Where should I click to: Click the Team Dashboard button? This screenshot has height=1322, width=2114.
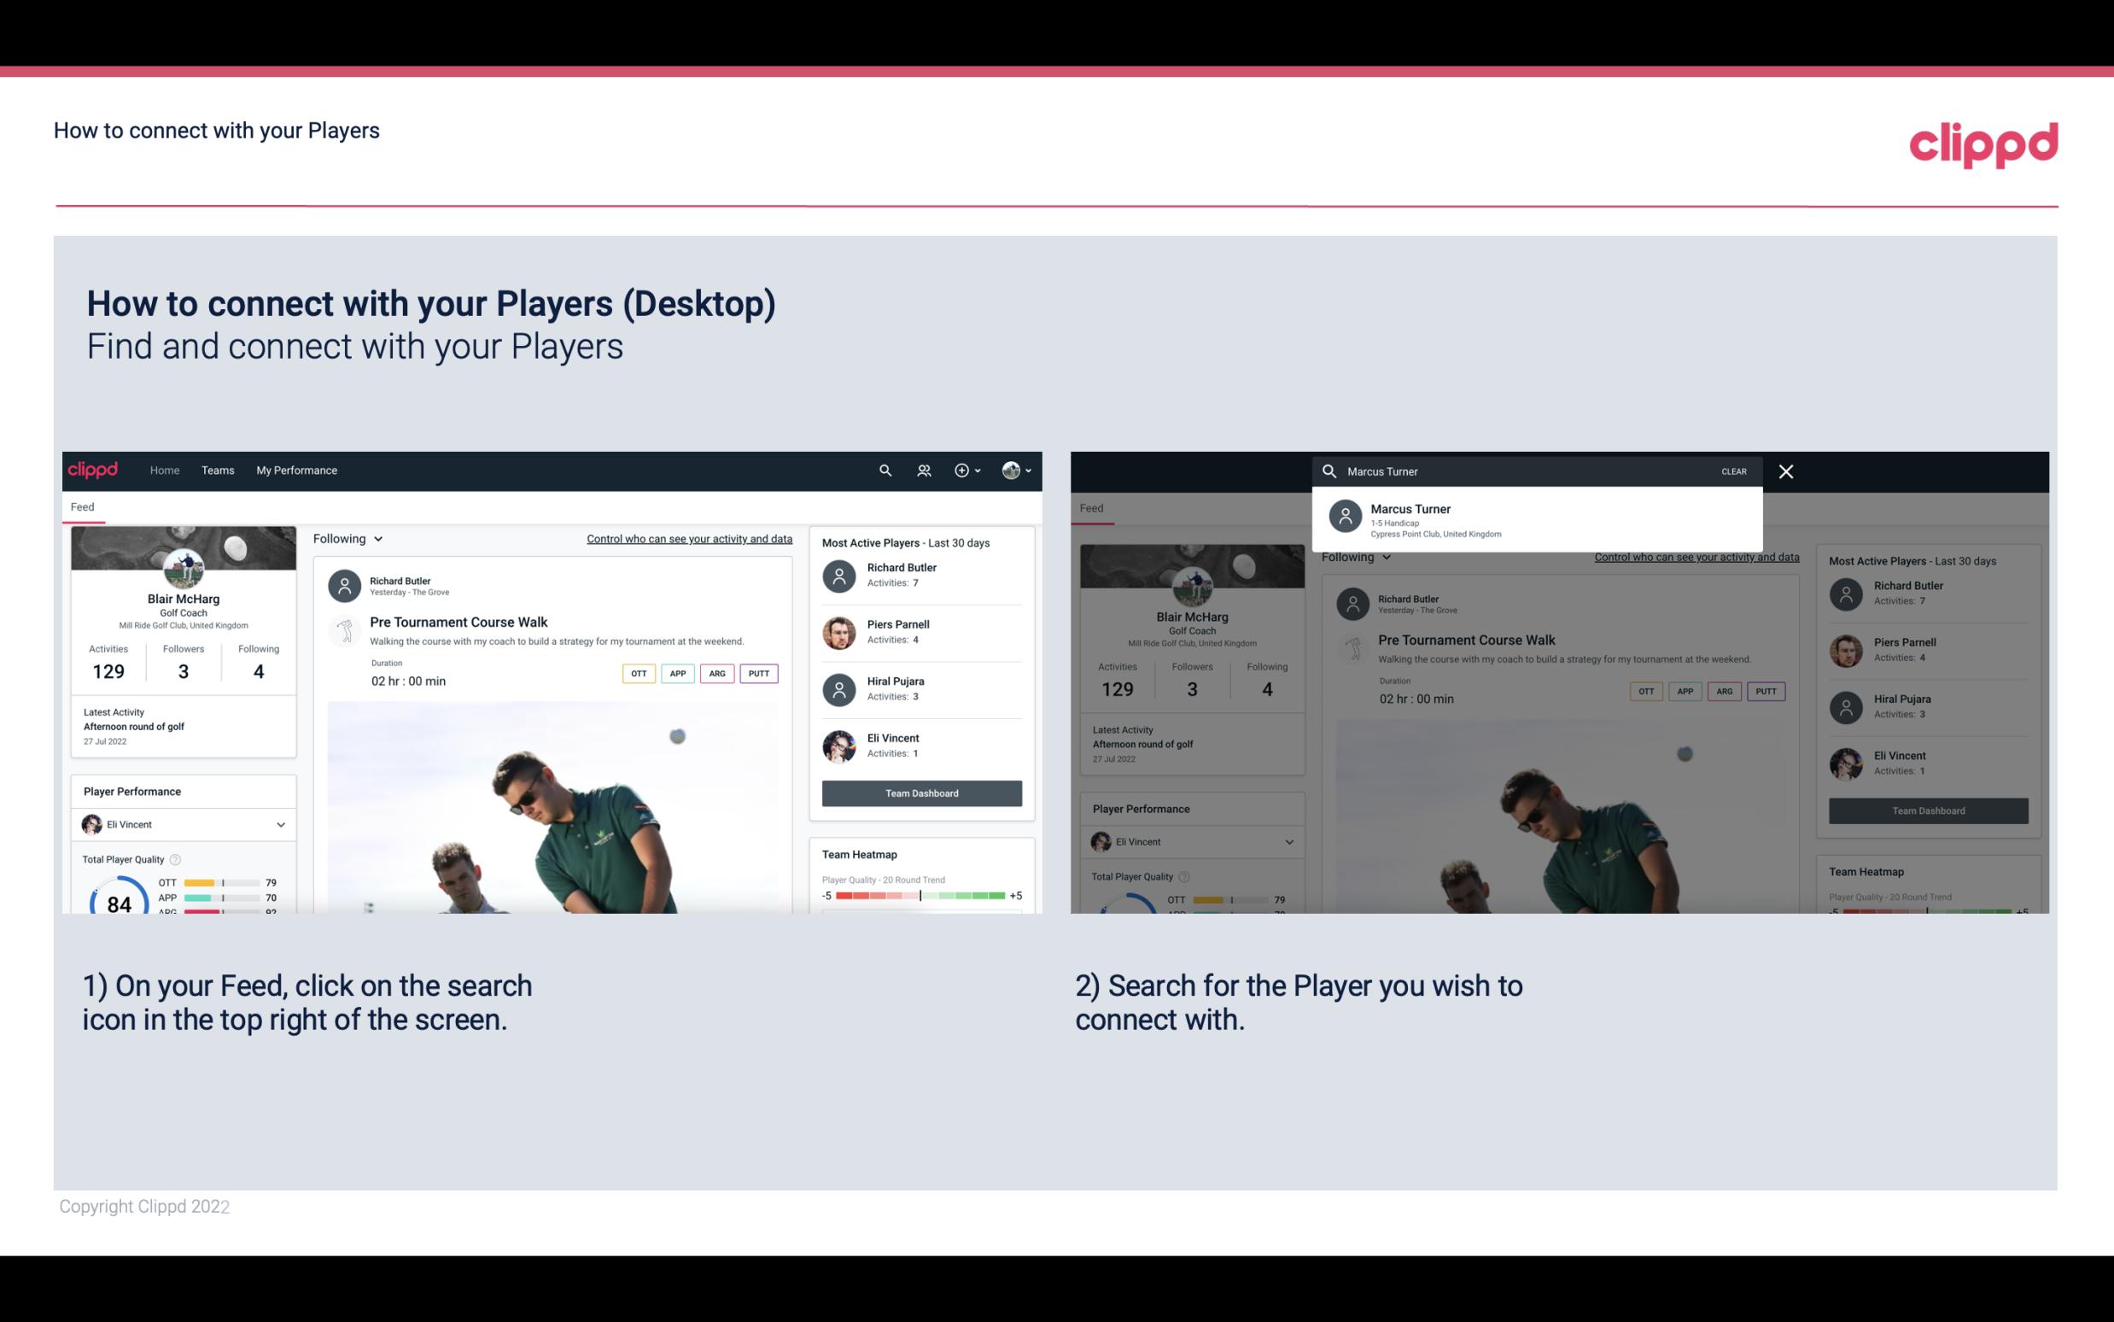[x=920, y=792]
